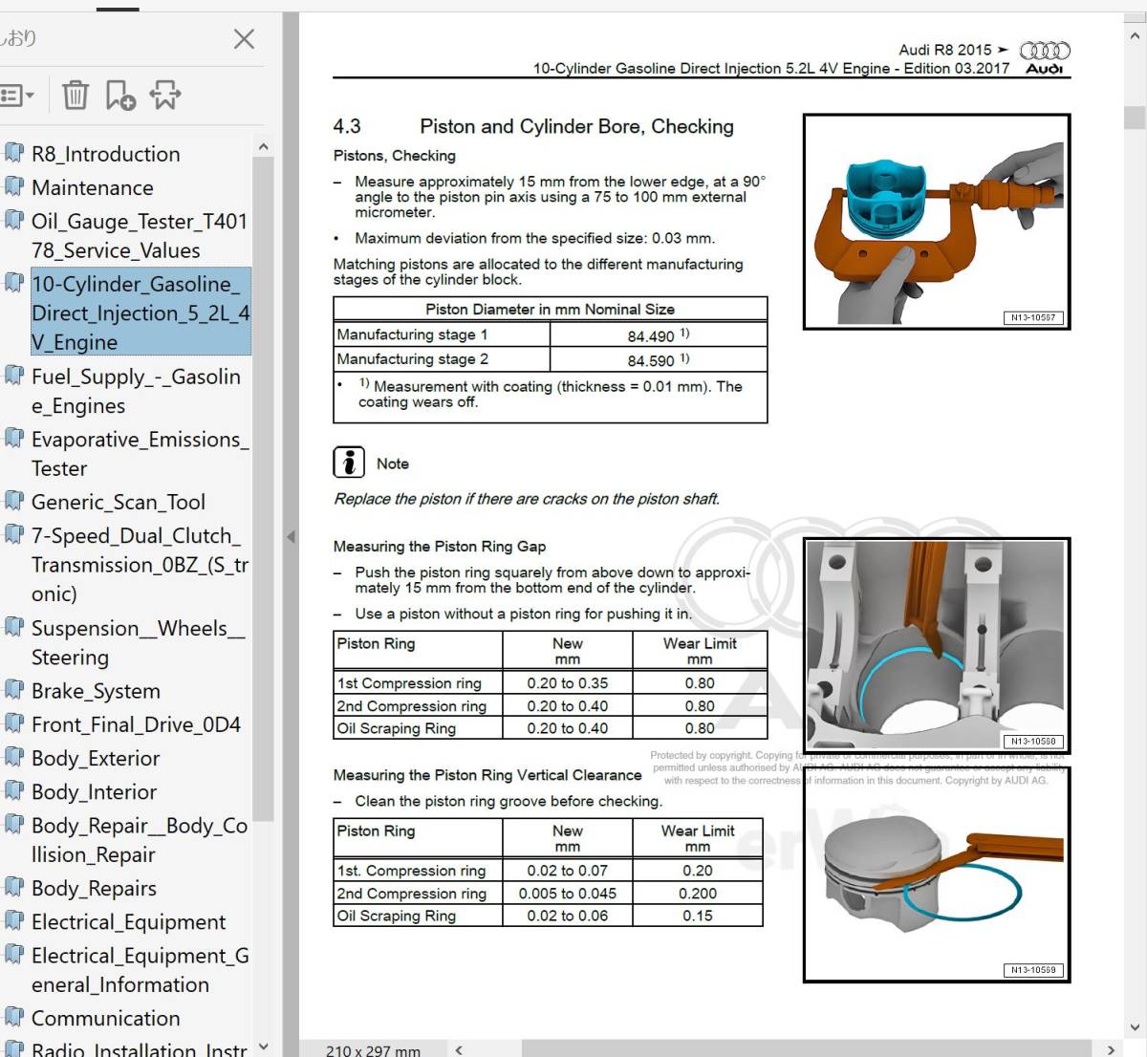The height and width of the screenshot is (1057, 1147).
Task: Click bookmarks panel scroll down arrow
Action: [x=264, y=1046]
